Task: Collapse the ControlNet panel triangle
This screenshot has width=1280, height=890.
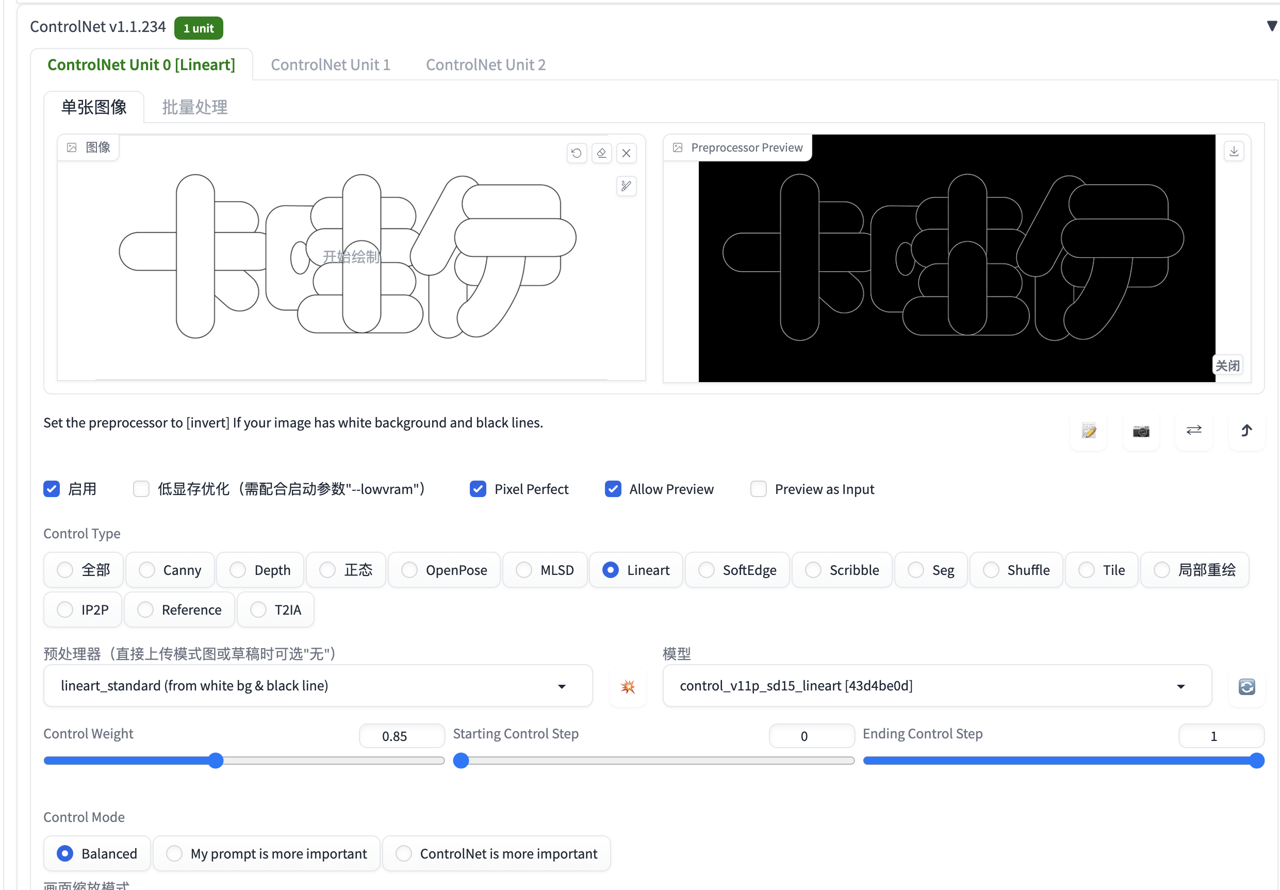Action: (1272, 26)
